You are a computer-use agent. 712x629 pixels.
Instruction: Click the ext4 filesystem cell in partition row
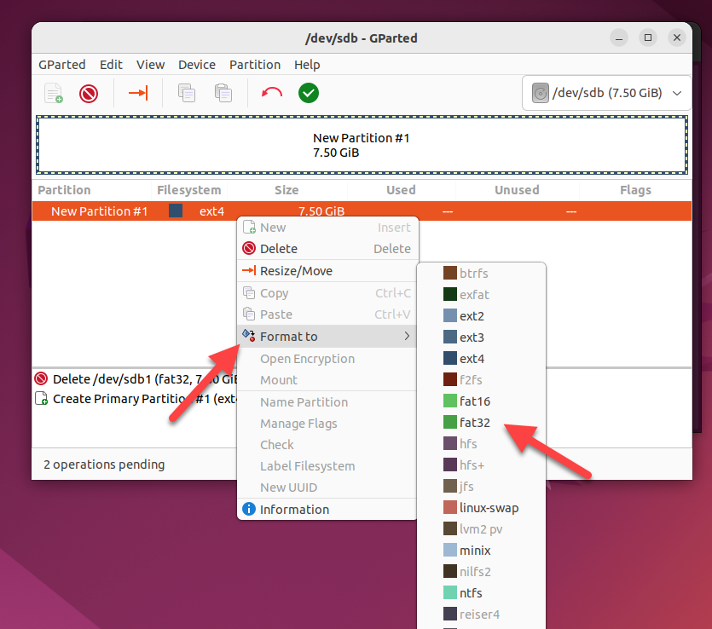211,211
